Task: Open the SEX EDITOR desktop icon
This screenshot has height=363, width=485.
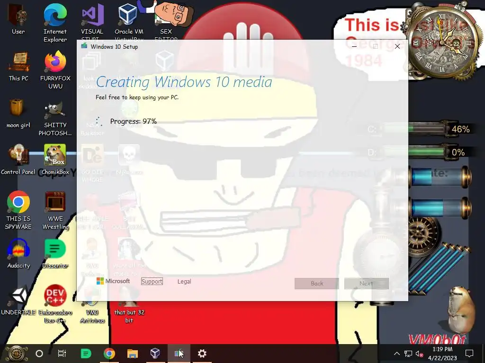Action: point(166,22)
